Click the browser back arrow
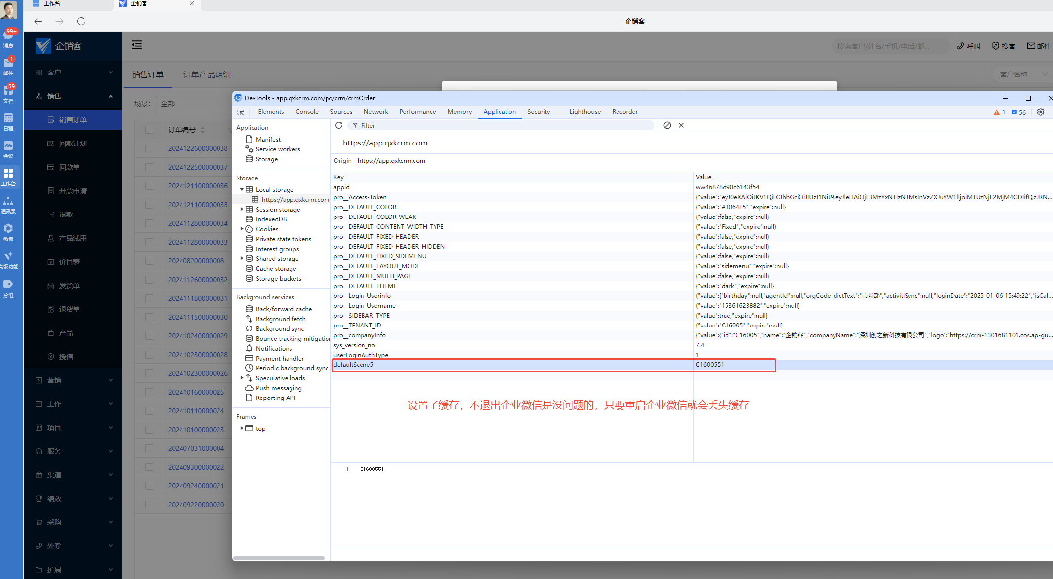The image size is (1053, 579). (x=38, y=21)
